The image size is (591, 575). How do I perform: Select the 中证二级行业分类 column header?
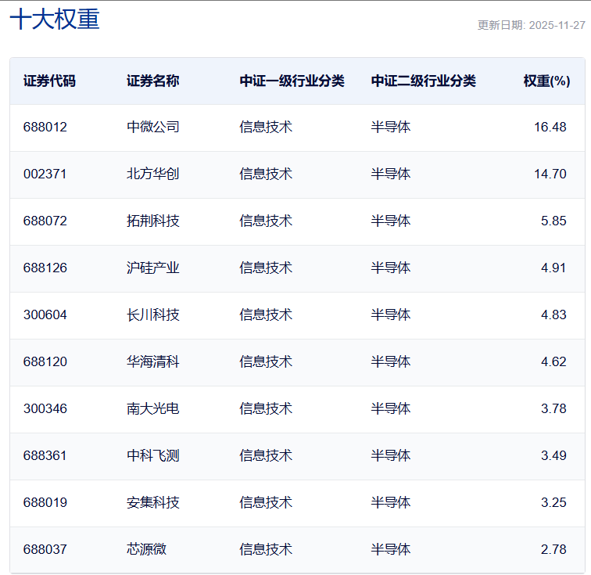[x=423, y=81]
